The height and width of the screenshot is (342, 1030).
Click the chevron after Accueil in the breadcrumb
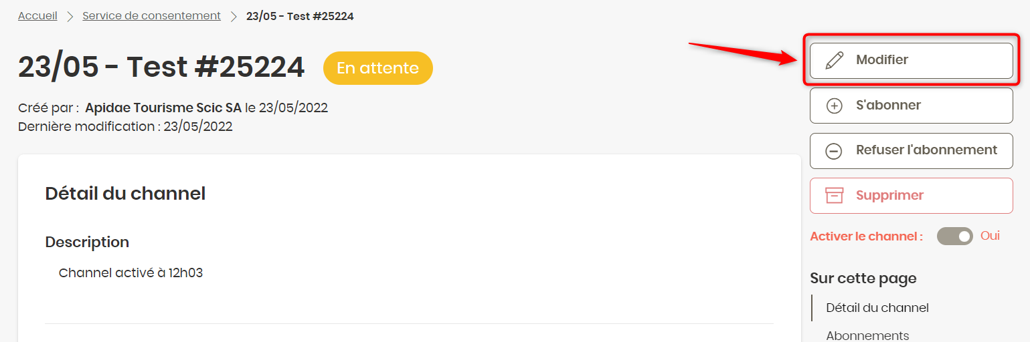(x=70, y=16)
